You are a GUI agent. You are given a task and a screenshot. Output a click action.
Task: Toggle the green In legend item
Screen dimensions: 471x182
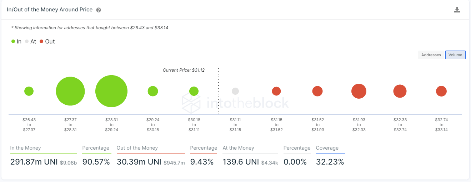16,41
